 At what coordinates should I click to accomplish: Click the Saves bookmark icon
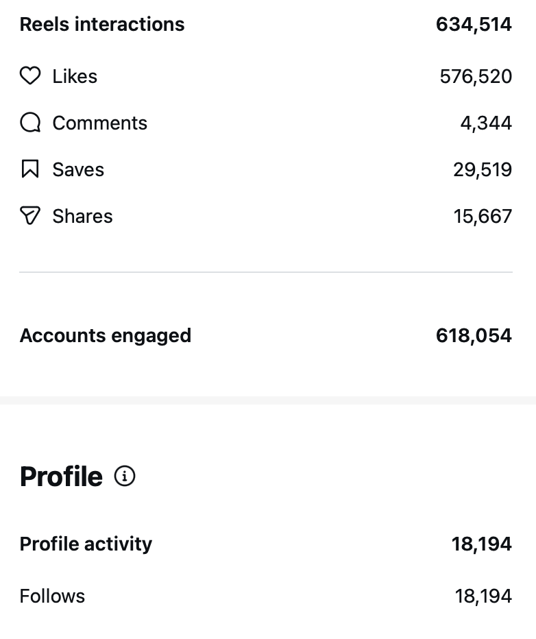coord(30,169)
